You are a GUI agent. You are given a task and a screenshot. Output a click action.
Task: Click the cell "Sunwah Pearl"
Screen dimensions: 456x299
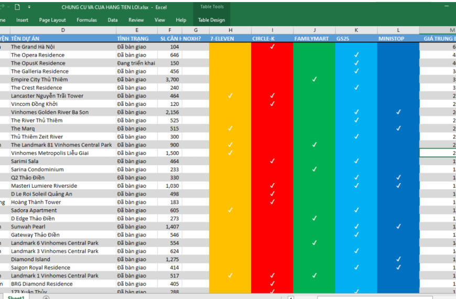point(63,227)
